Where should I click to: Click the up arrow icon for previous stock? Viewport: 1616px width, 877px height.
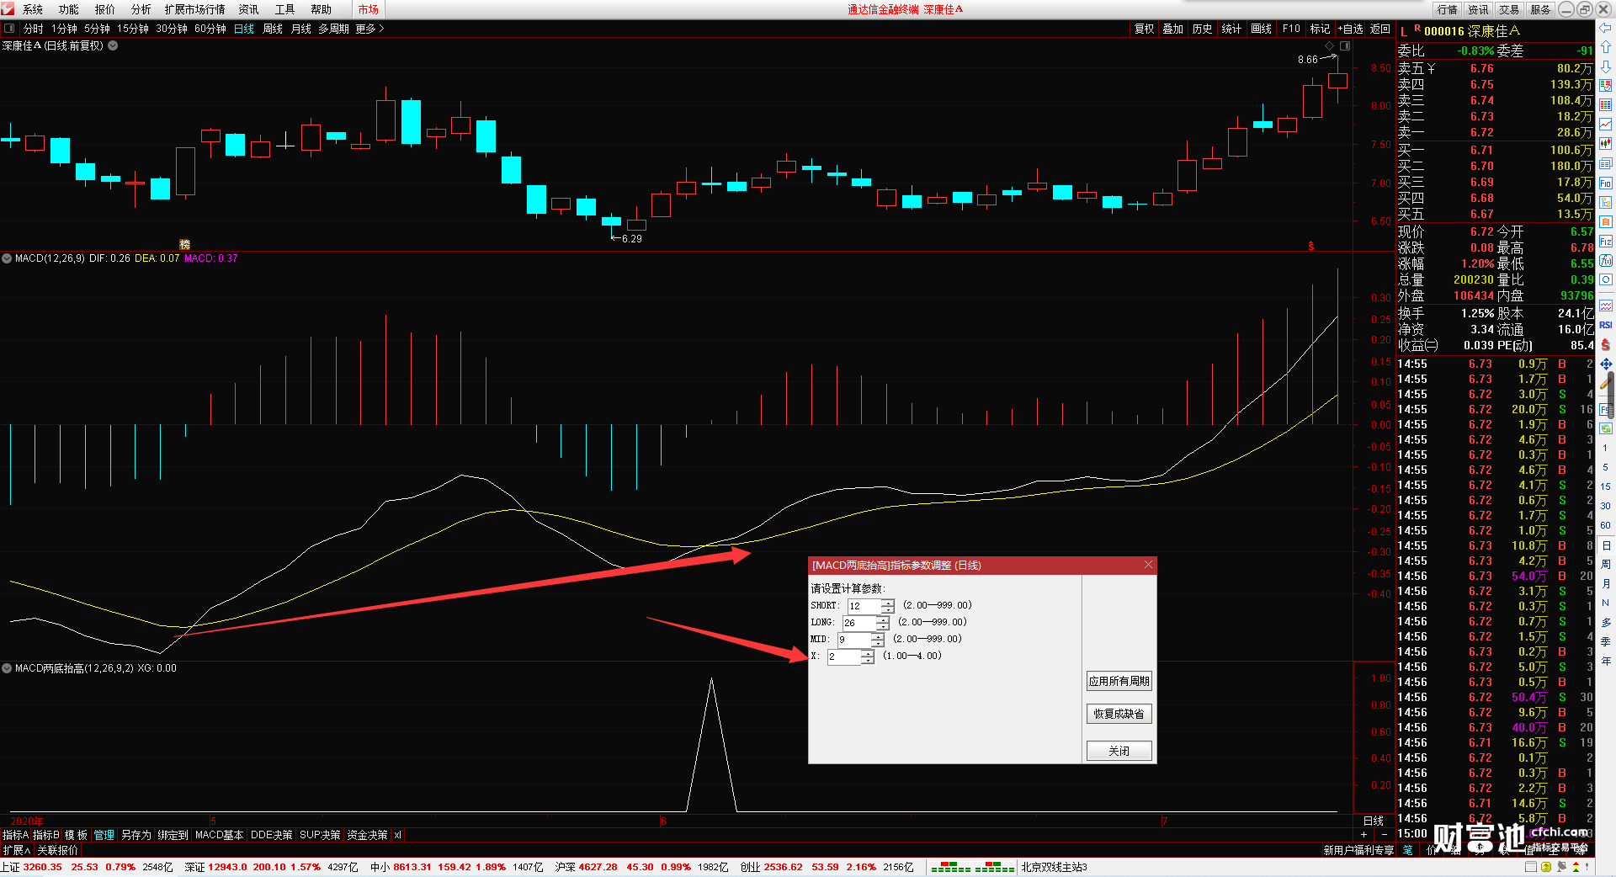[1606, 47]
